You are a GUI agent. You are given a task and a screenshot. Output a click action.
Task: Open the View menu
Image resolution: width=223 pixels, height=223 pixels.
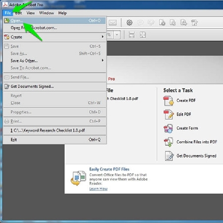30,13
